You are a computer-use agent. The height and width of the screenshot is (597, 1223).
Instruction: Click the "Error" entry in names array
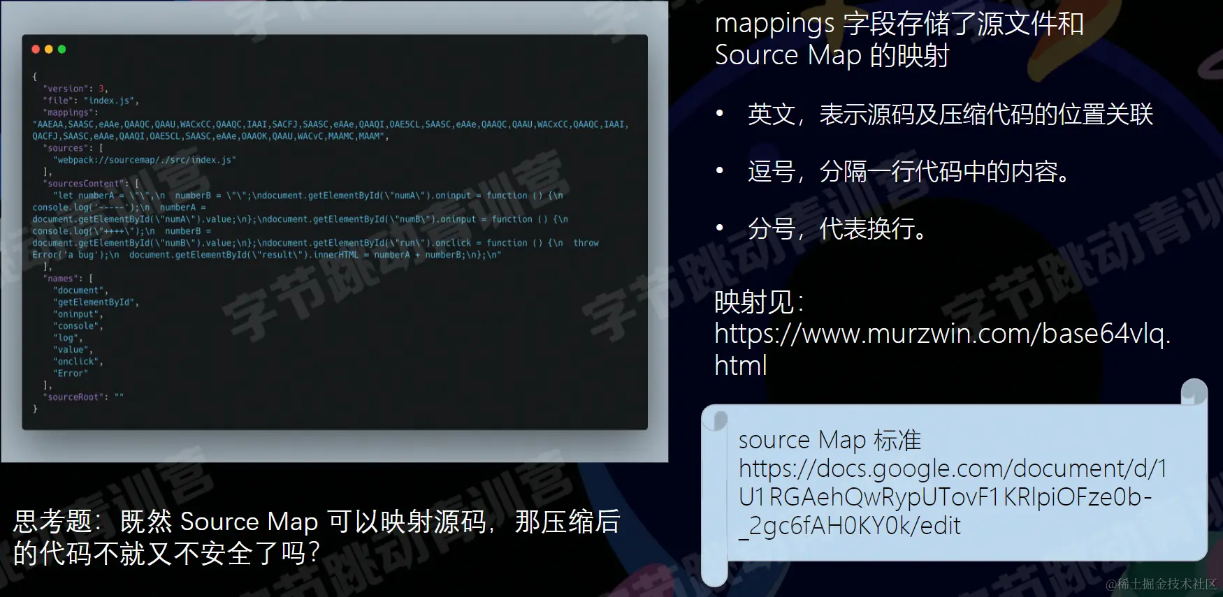(x=71, y=374)
